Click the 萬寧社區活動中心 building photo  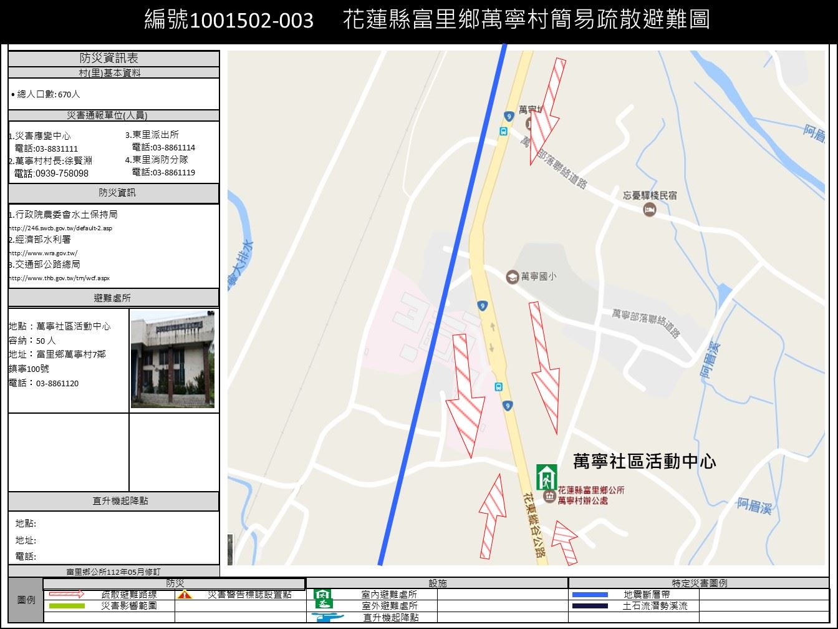173,360
